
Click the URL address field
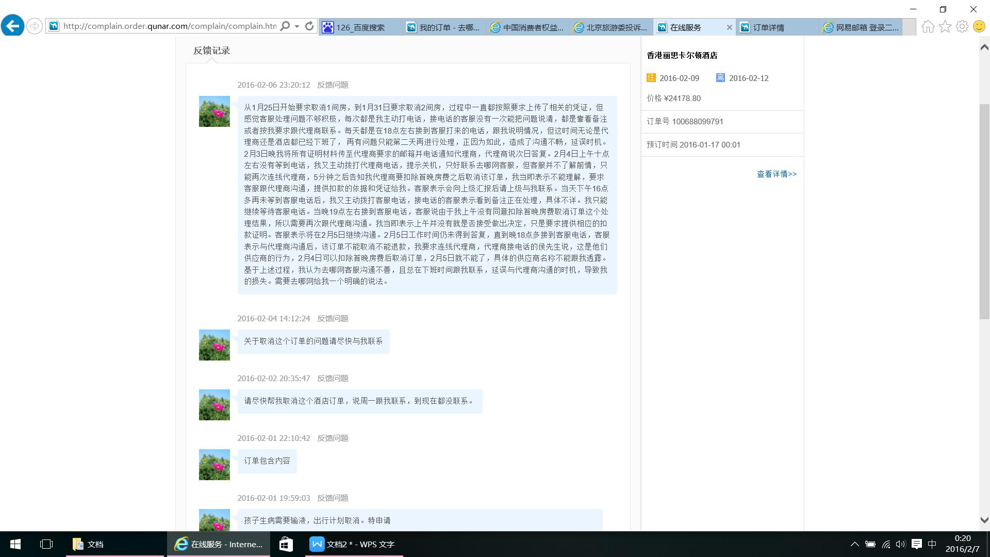tap(169, 26)
